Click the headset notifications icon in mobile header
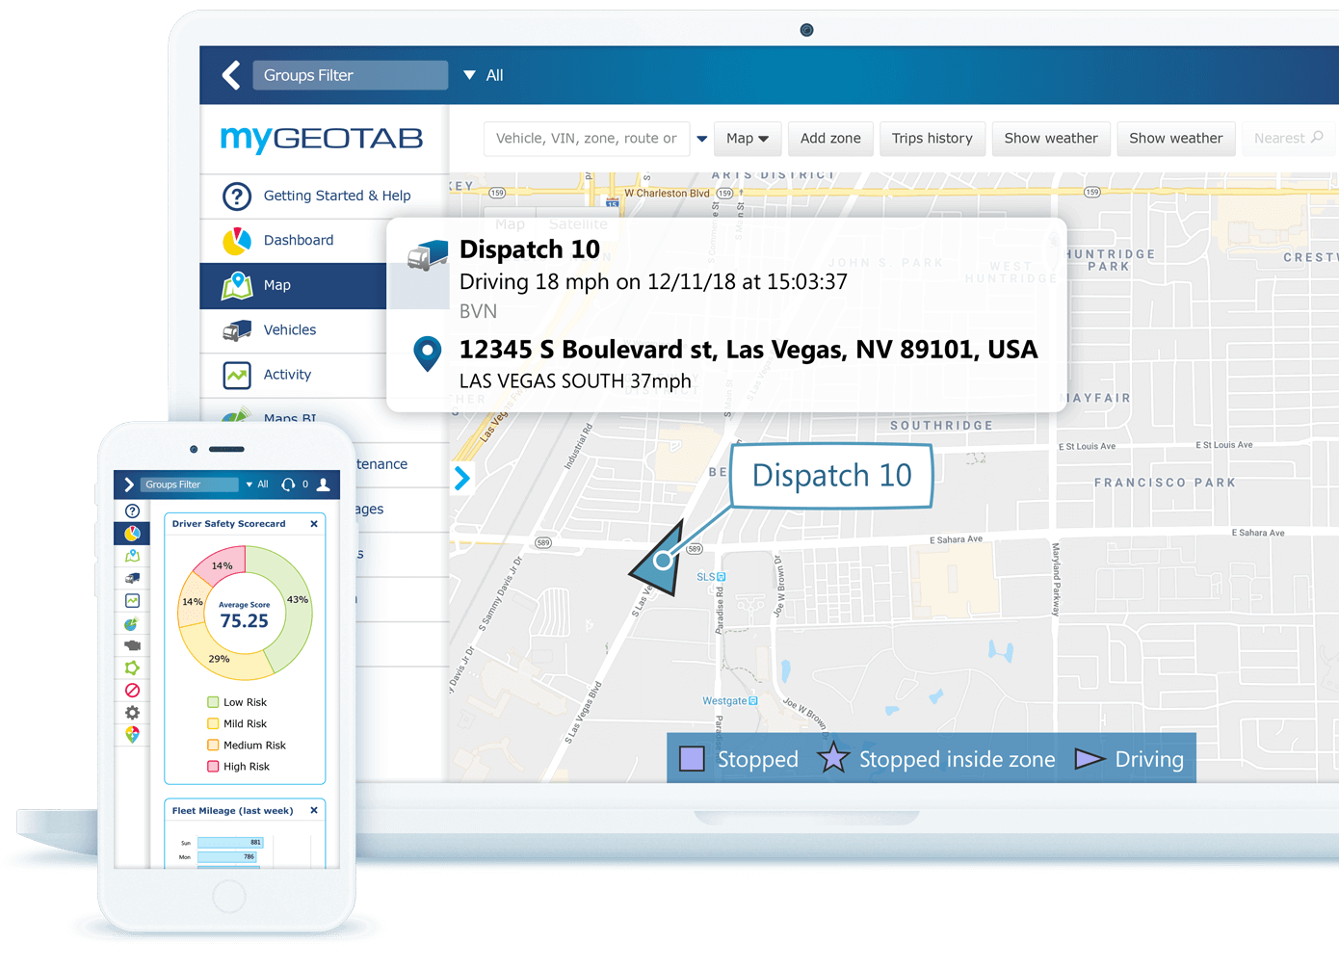The height and width of the screenshot is (969, 1339). click(289, 484)
